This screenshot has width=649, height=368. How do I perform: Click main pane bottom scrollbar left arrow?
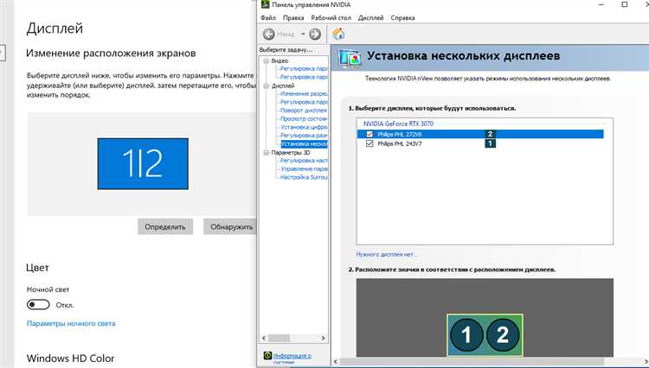(x=335, y=362)
